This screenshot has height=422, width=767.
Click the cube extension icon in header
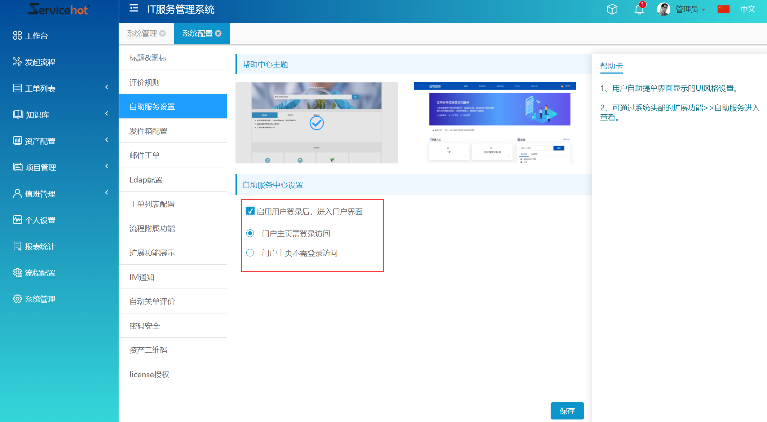coord(612,9)
